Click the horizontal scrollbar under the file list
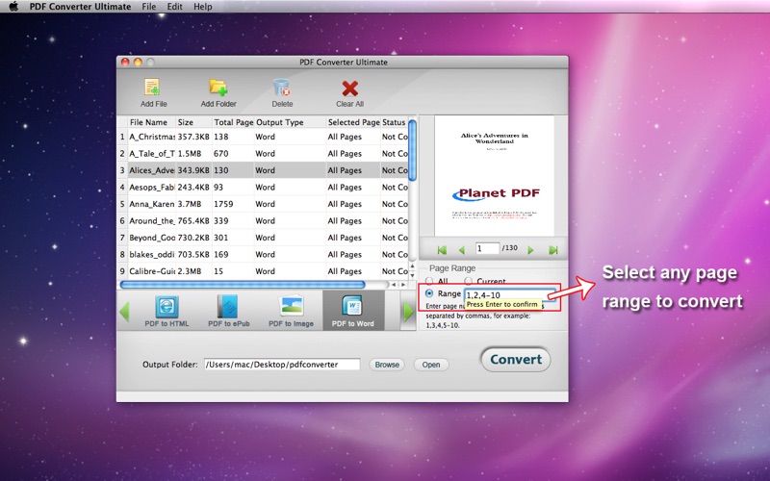This screenshot has height=481, width=770. pos(243,285)
